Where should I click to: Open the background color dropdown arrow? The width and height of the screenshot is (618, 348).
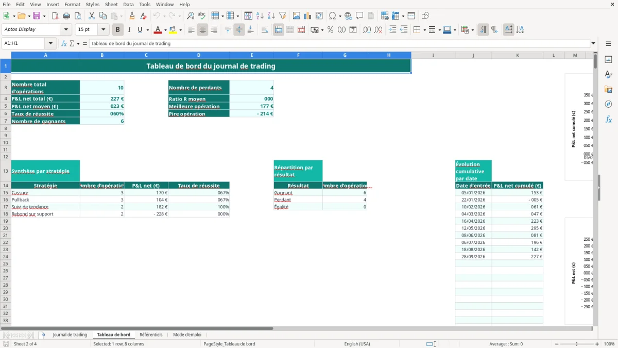click(x=180, y=30)
